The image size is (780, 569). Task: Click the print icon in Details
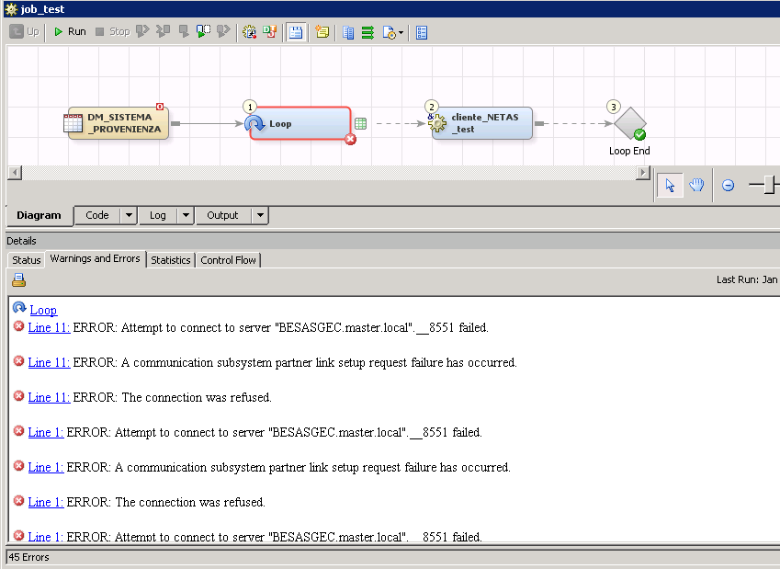18,280
